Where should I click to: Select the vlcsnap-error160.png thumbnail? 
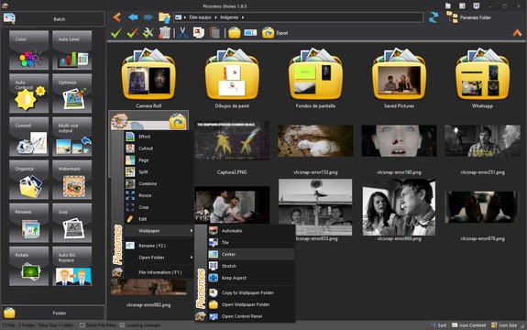click(399, 140)
